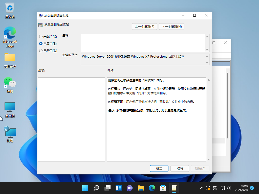The width and height of the screenshot is (259, 194).
Task: Open Microsoft Store from the taskbar
Action: (163, 188)
